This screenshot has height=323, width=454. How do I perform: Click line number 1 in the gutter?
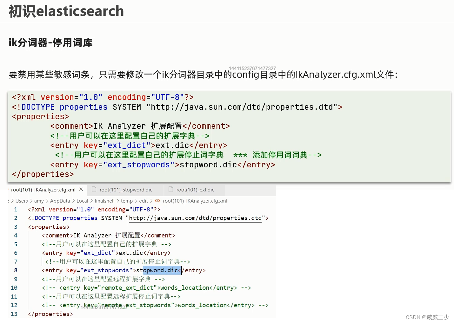pyautogui.click(x=16, y=210)
